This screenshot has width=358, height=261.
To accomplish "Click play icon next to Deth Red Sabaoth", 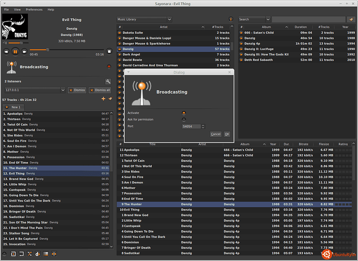I will (241, 60).
